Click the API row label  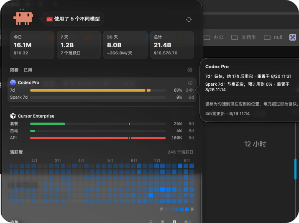[x=13, y=138]
